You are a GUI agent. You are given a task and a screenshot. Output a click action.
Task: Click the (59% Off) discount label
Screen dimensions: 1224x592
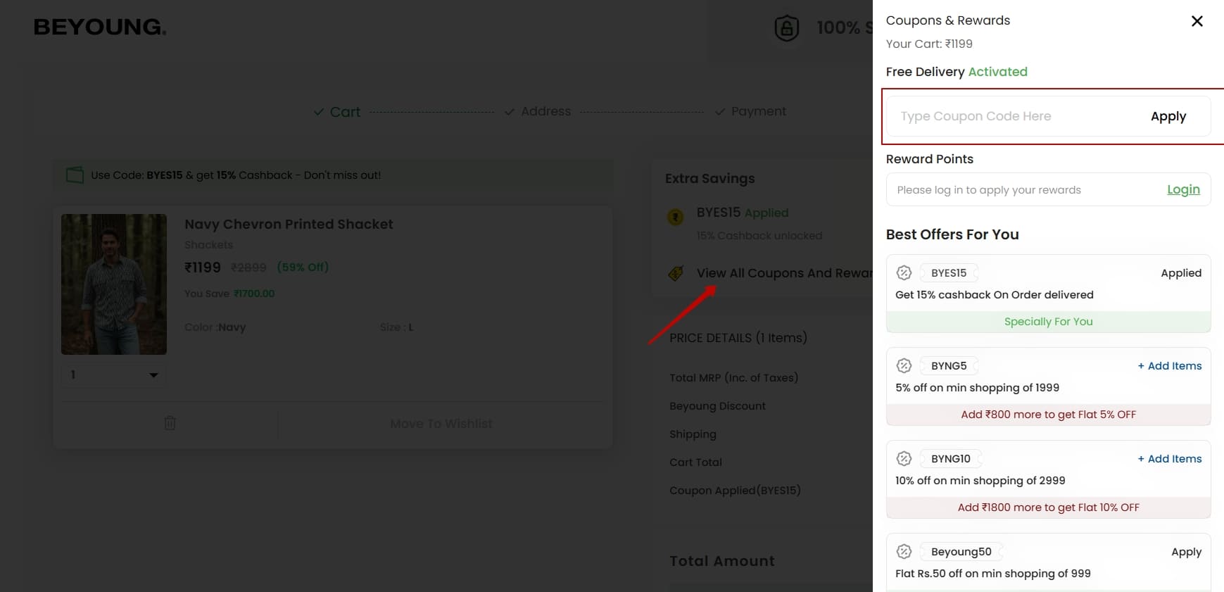tap(303, 267)
